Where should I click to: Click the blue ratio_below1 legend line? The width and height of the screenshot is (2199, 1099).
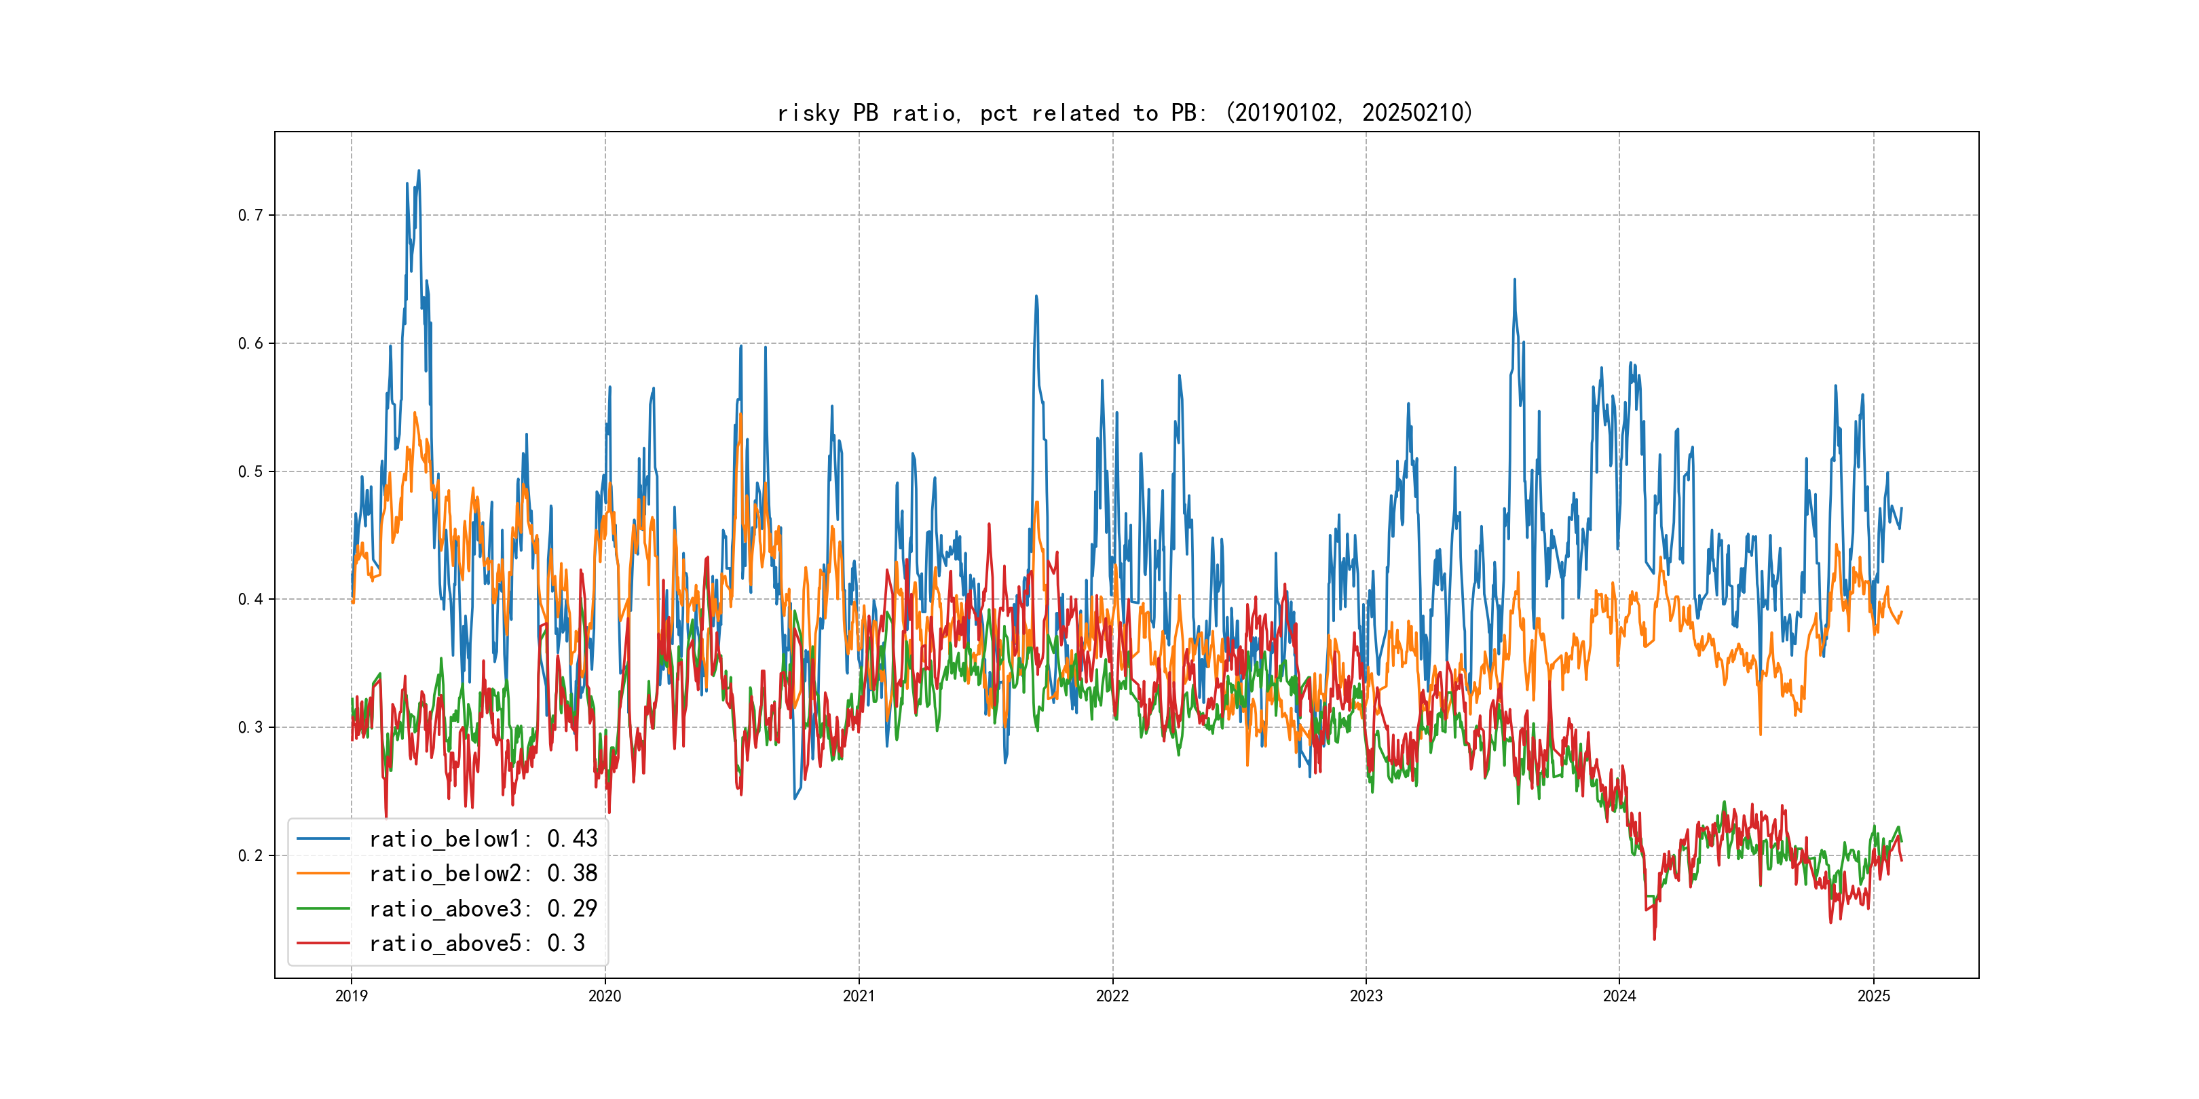point(322,838)
